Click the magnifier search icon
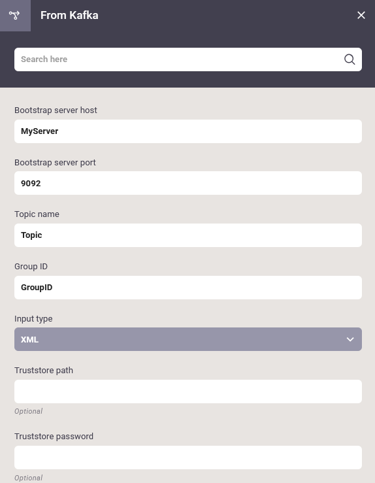This screenshot has height=483, width=375. click(x=350, y=59)
